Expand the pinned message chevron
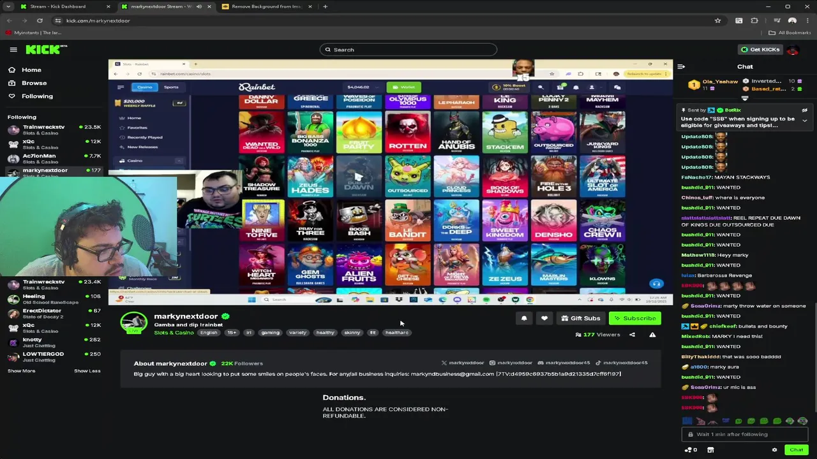Viewport: 817px width, 459px height. (804, 120)
